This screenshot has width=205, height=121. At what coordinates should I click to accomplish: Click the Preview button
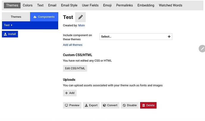(x=72, y=105)
